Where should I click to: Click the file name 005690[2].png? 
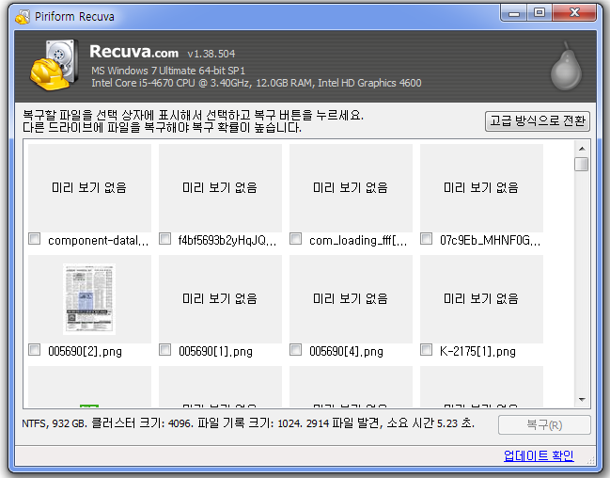coord(85,351)
